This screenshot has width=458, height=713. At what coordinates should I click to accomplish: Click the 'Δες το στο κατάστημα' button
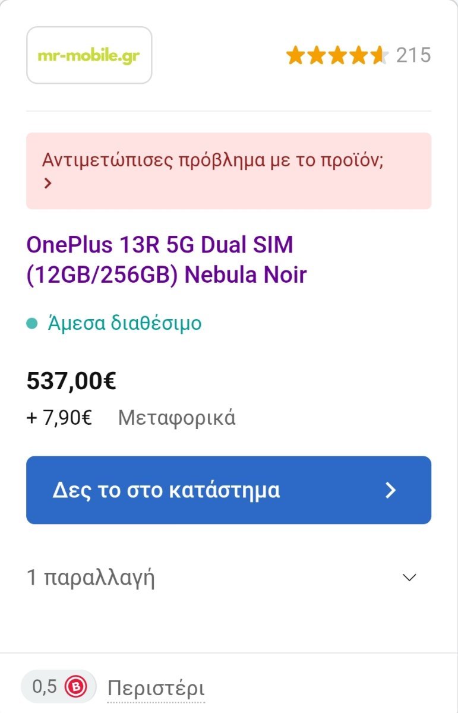pyautogui.click(x=229, y=490)
